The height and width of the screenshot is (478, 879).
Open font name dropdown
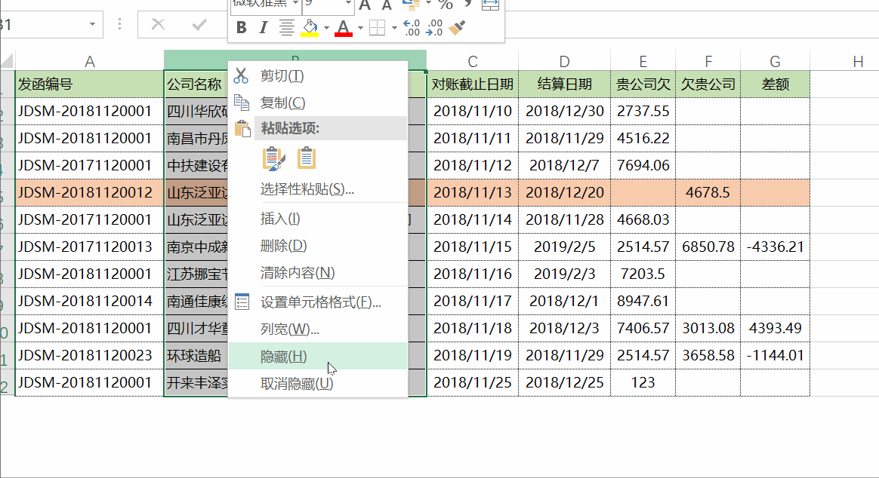[x=295, y=3]
